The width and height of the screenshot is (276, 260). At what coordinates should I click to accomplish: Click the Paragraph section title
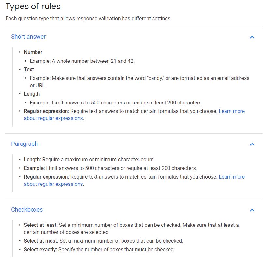24,144
